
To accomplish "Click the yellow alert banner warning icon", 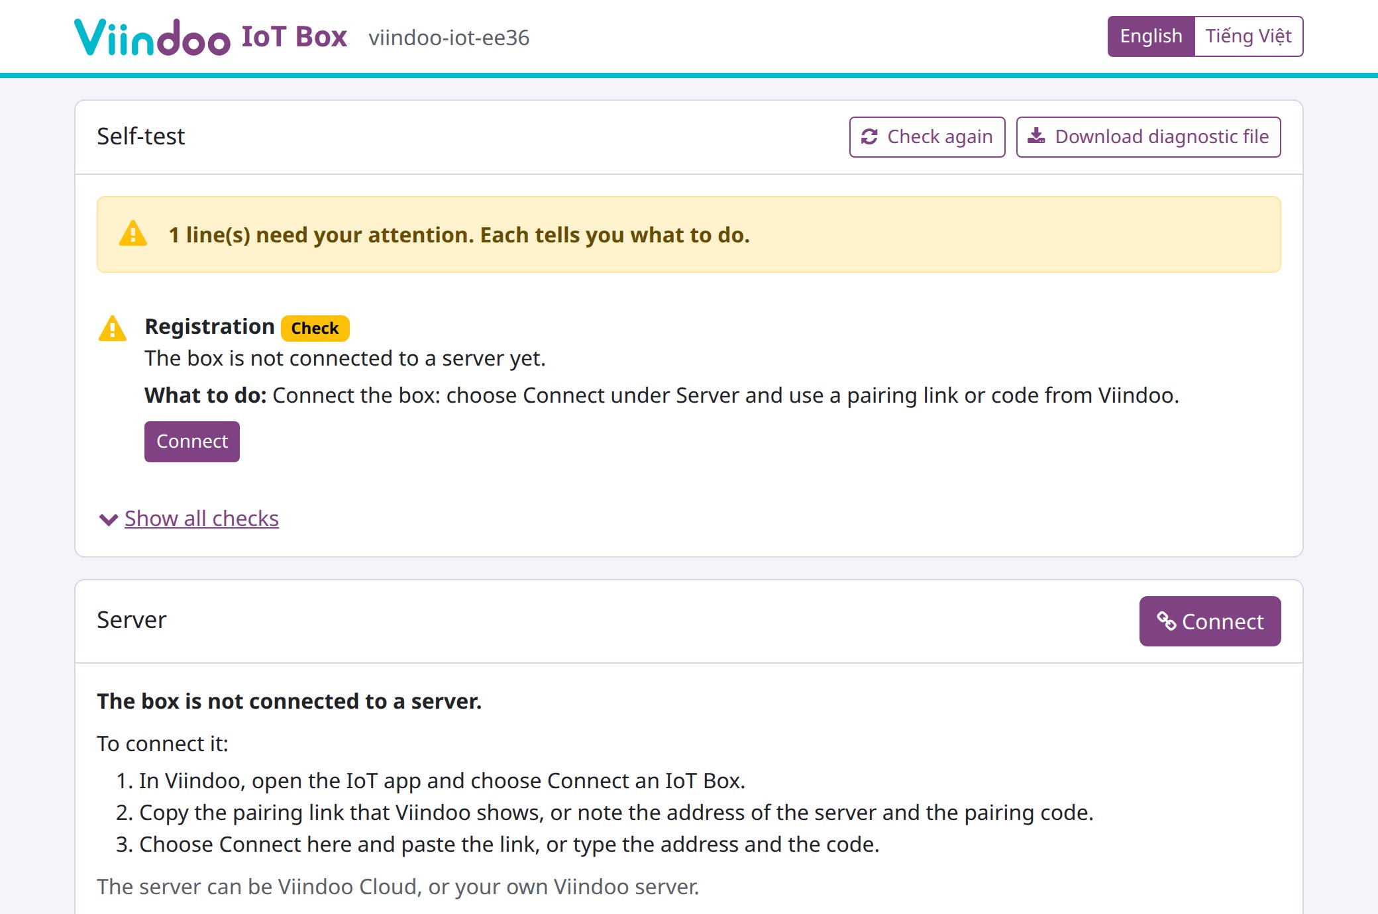I will 133,234.
